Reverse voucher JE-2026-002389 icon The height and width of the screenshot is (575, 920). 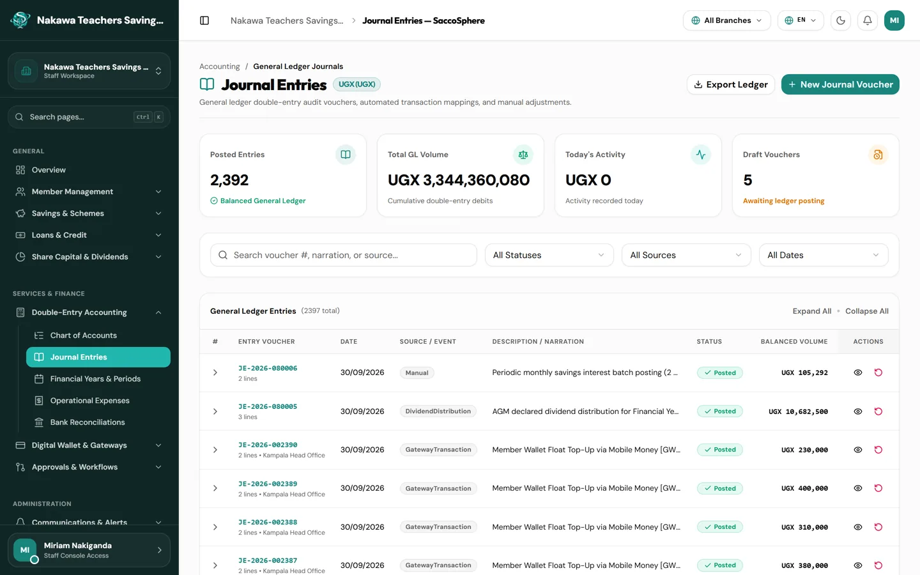point(878,488)
